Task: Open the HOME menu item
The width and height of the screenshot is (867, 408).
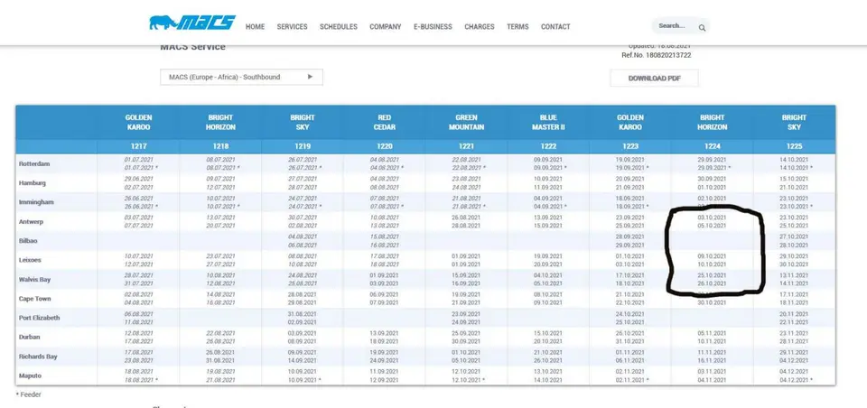Action: (255, 26)
